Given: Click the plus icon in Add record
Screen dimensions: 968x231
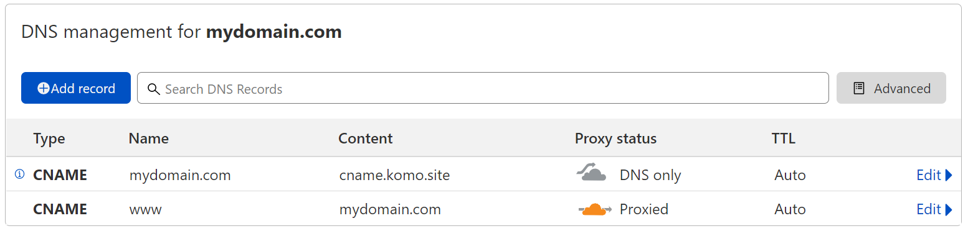Looking at the screenshot, I should pyautogui.click(x=44, y=89).
